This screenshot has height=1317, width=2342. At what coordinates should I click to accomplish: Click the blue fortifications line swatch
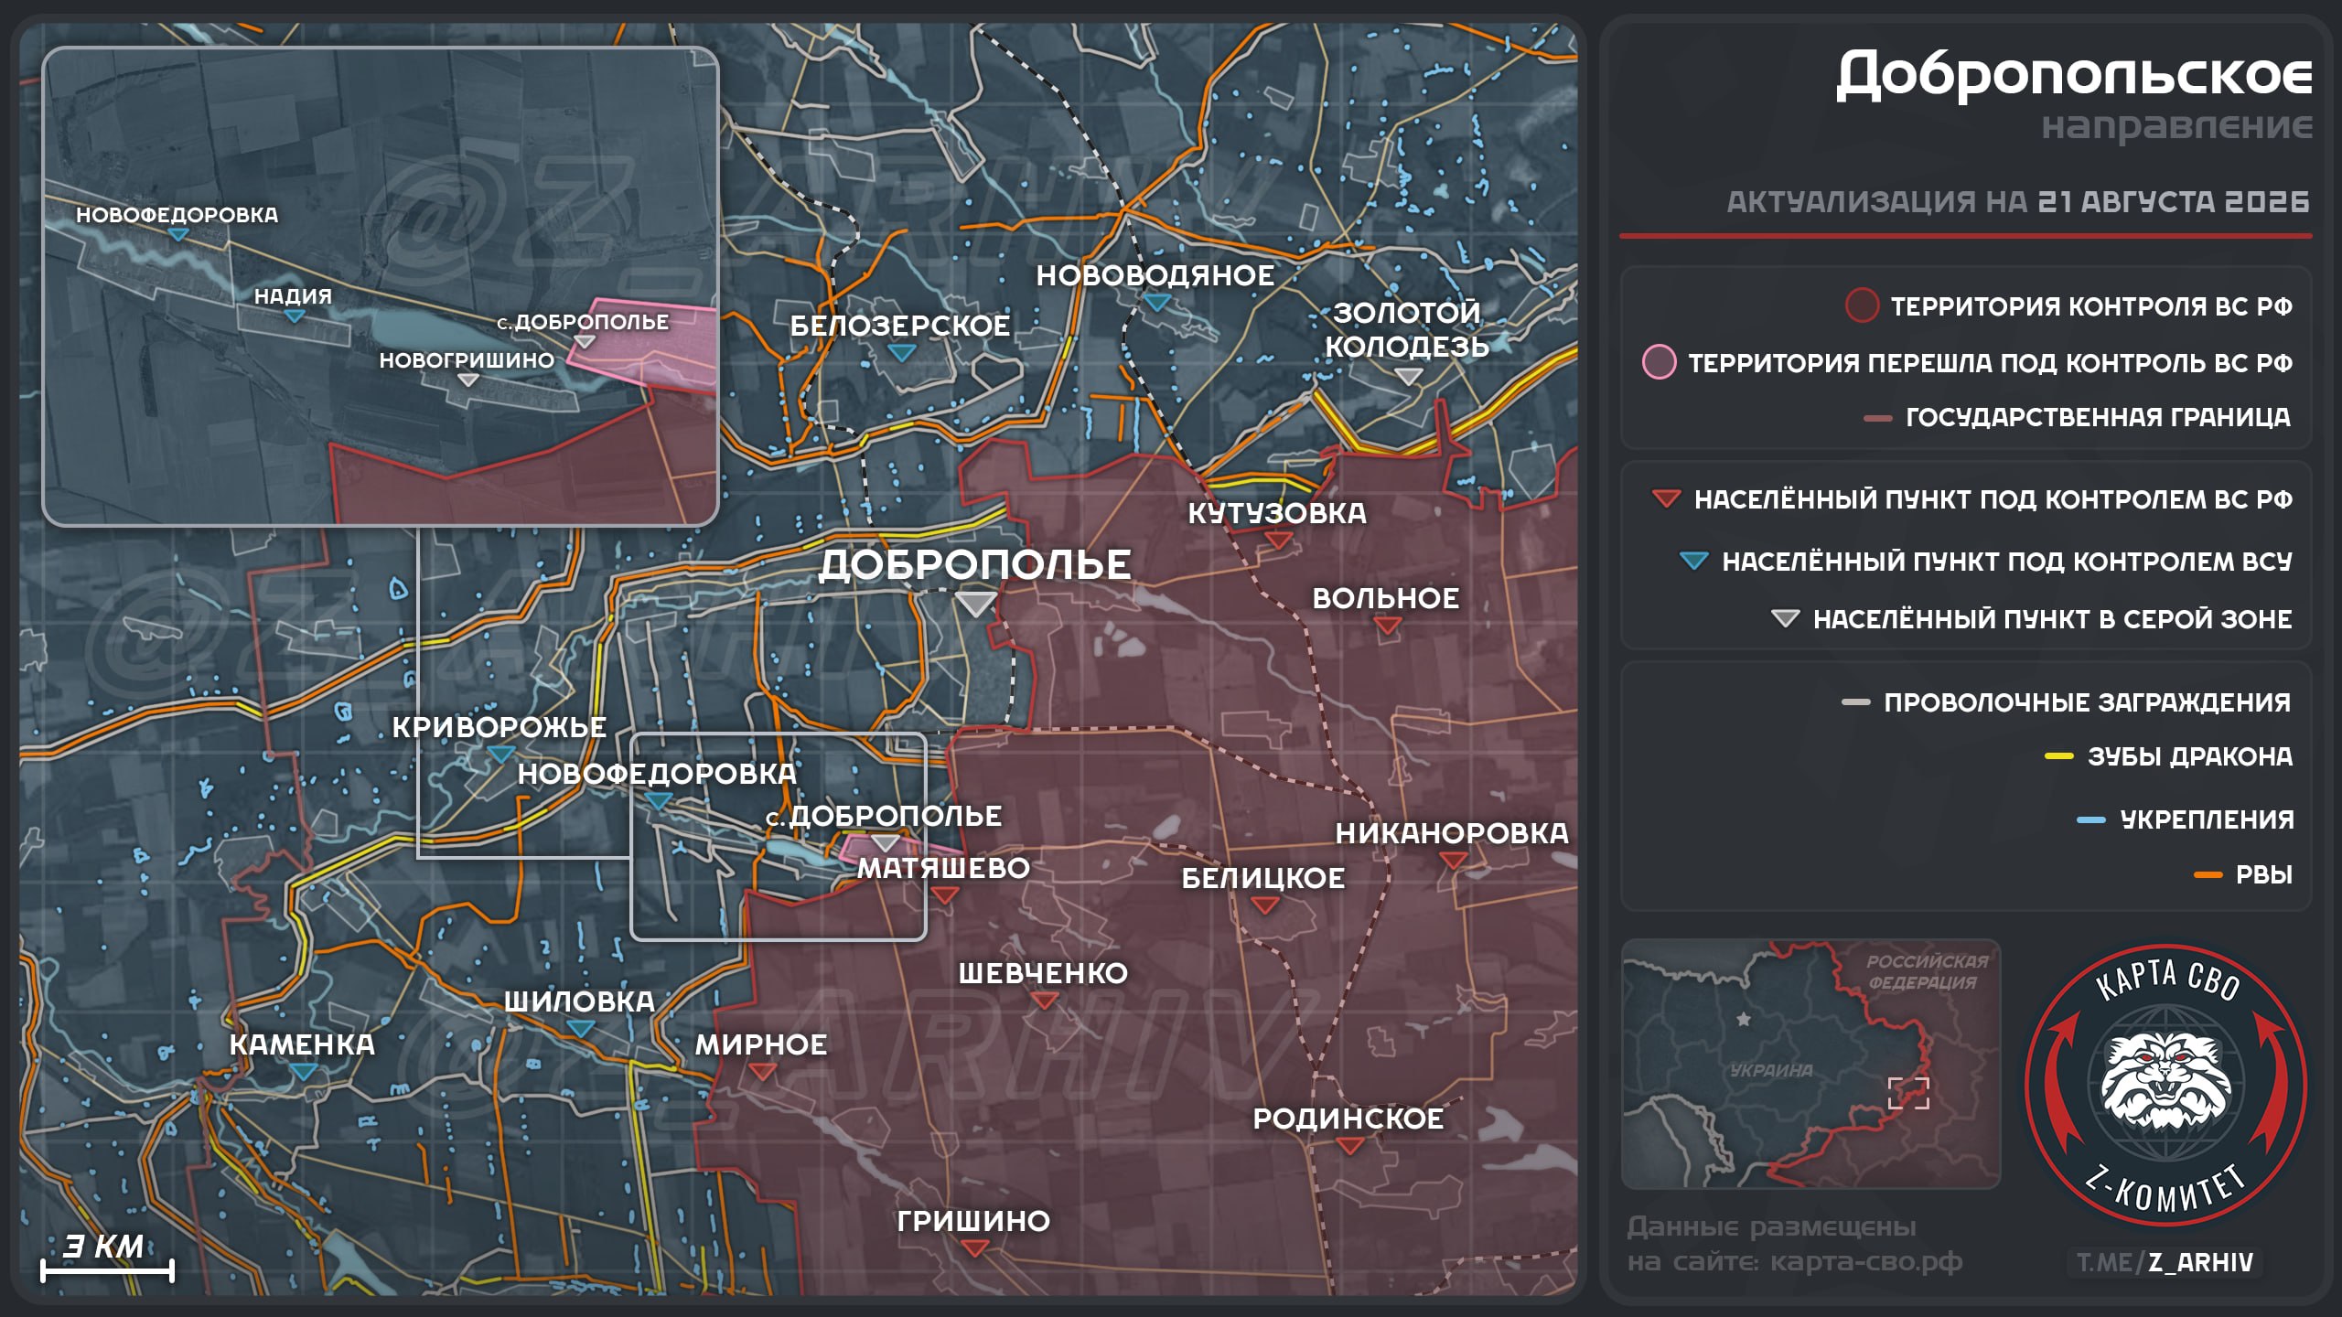coord(2091,820)
